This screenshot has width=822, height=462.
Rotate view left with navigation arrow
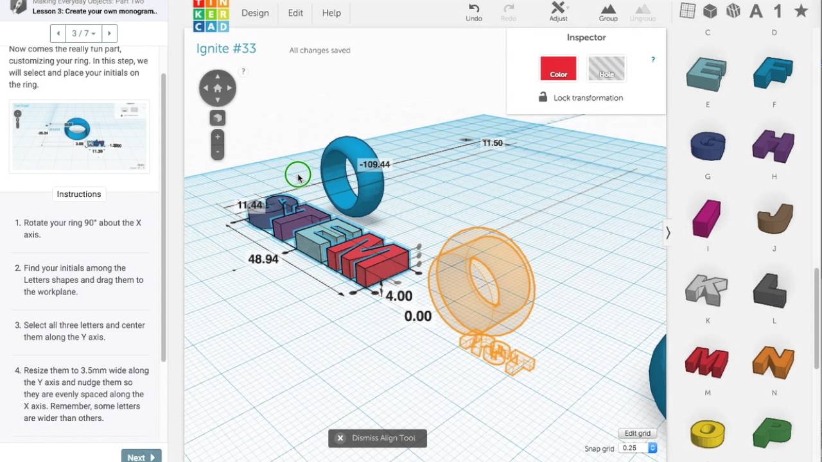pos(205,88)
